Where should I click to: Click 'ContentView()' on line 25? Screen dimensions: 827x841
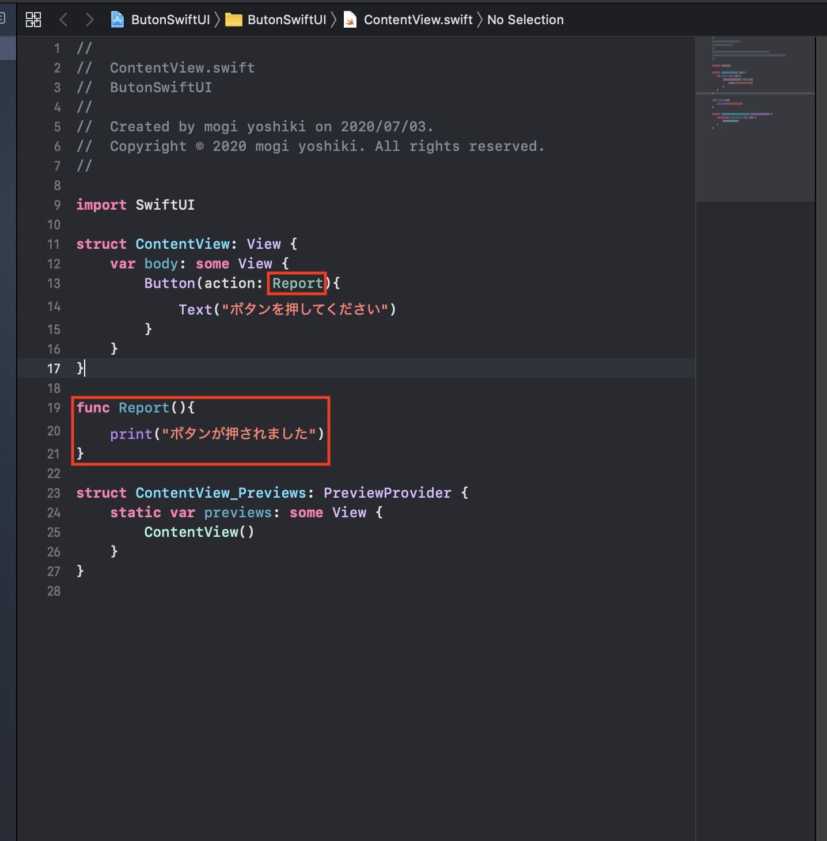(199, 532)
